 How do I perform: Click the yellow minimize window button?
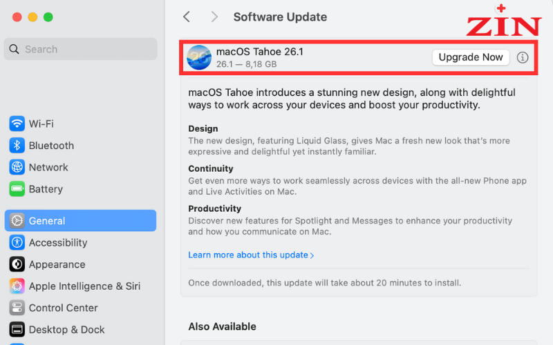(32, 17)
